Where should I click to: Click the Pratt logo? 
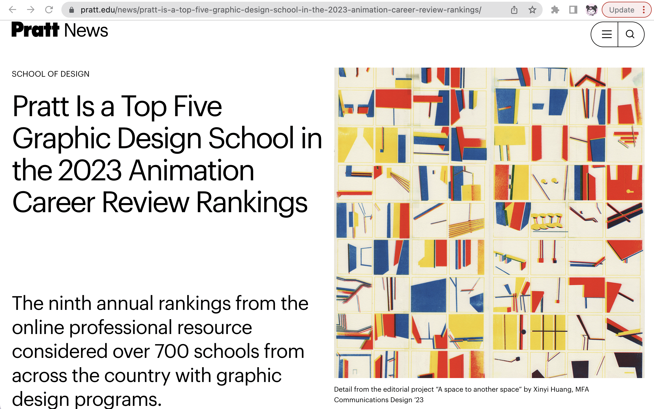(x=35, y=30)
